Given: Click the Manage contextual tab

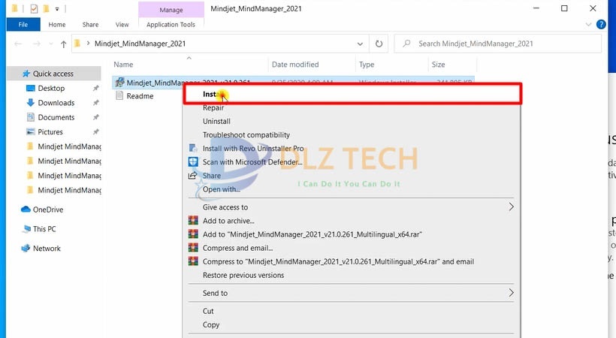Looking at the screenshot, I should pos(171,10).
